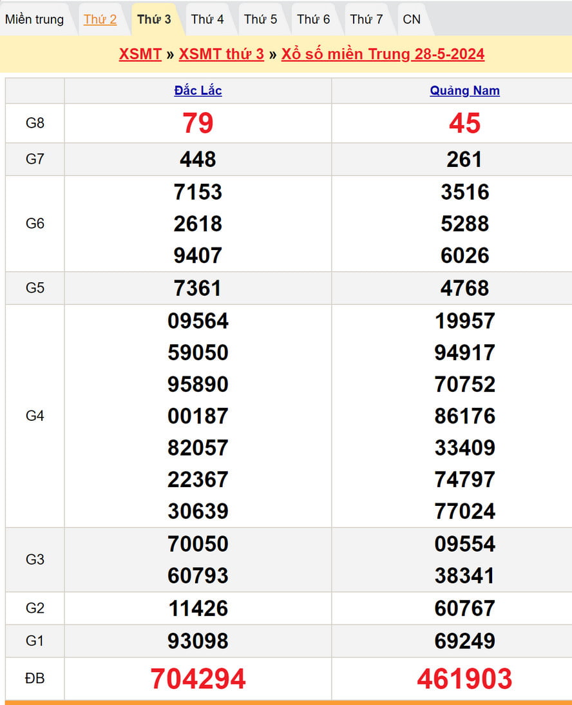Go to the Thứ 4 tab
Viewport: 572px width, 705px height.
pos(207,19)
